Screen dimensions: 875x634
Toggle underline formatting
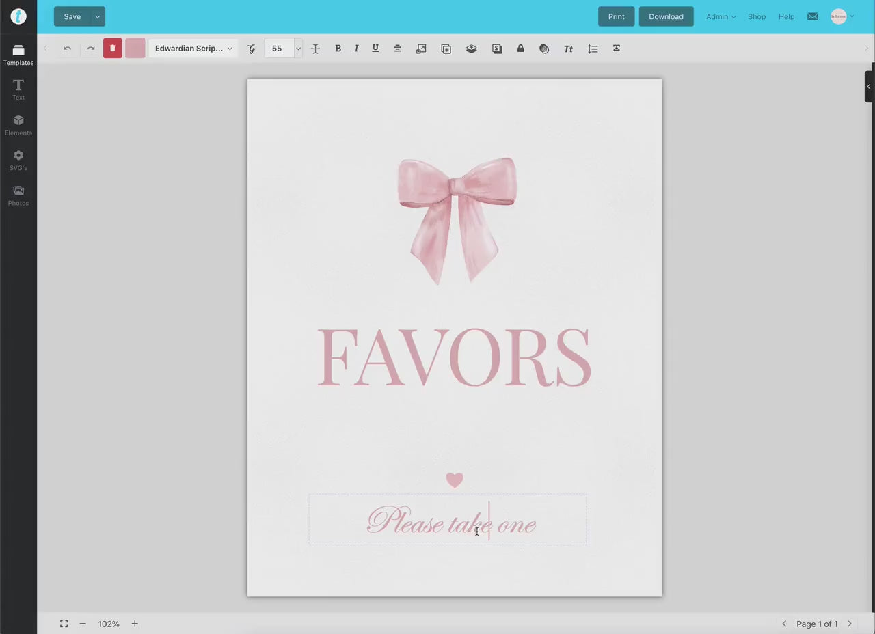375,49
